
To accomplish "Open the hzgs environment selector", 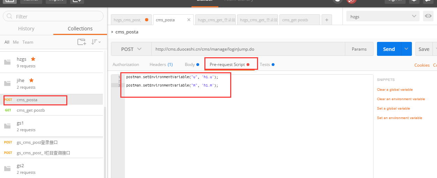I will (383, 16).
